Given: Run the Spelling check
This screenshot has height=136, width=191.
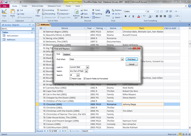Looking at the screenshot, I should pos(97,14).
